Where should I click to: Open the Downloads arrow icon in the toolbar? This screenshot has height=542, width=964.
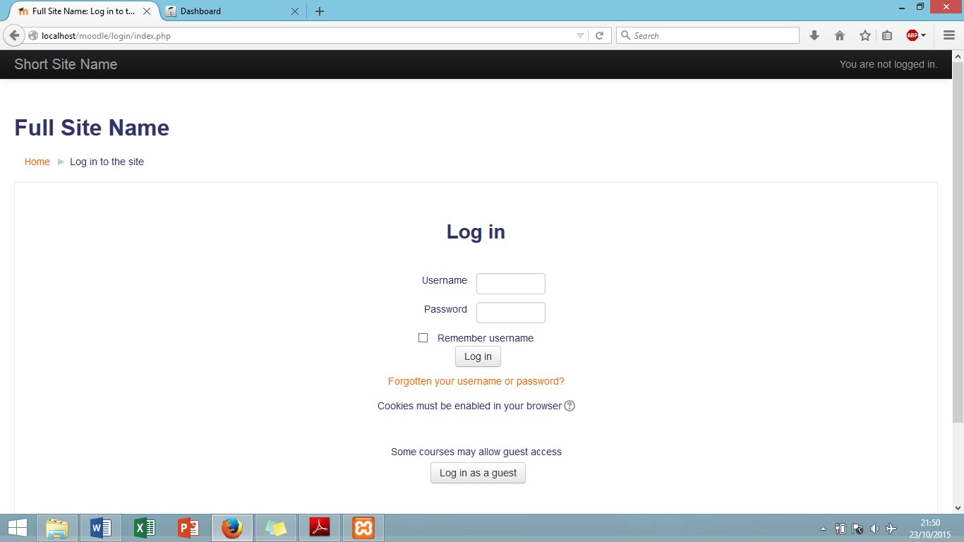tap(814, 35)
